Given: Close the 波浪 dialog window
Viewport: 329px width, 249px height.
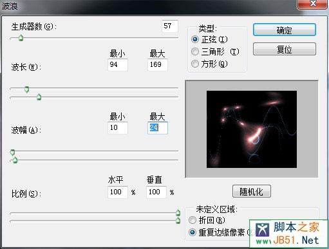Looking at the screenshot, I should point(313,4).
